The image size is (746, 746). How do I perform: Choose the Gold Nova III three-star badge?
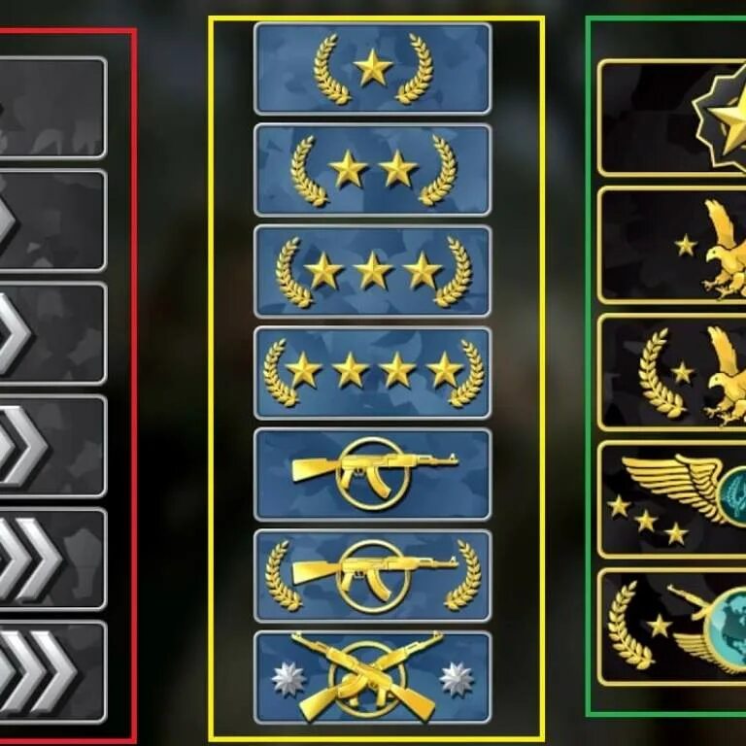click(373, 272)
